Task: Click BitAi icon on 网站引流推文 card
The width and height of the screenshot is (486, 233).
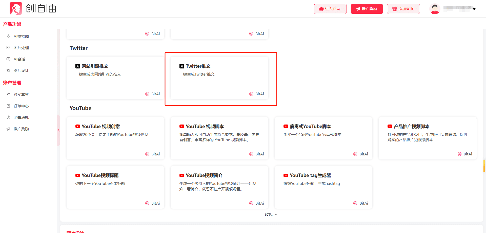Action: (147, 94)
